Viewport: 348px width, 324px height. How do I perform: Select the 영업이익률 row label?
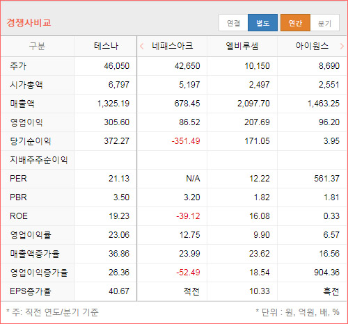tap(31, 235)
